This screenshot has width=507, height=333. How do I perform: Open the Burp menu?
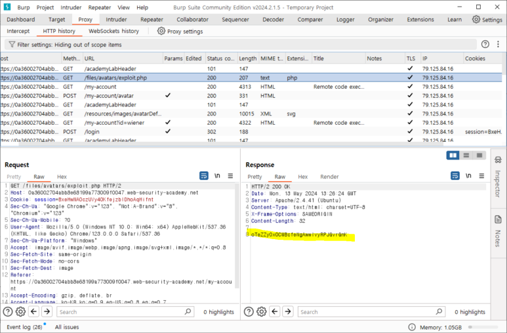(23, 7)
